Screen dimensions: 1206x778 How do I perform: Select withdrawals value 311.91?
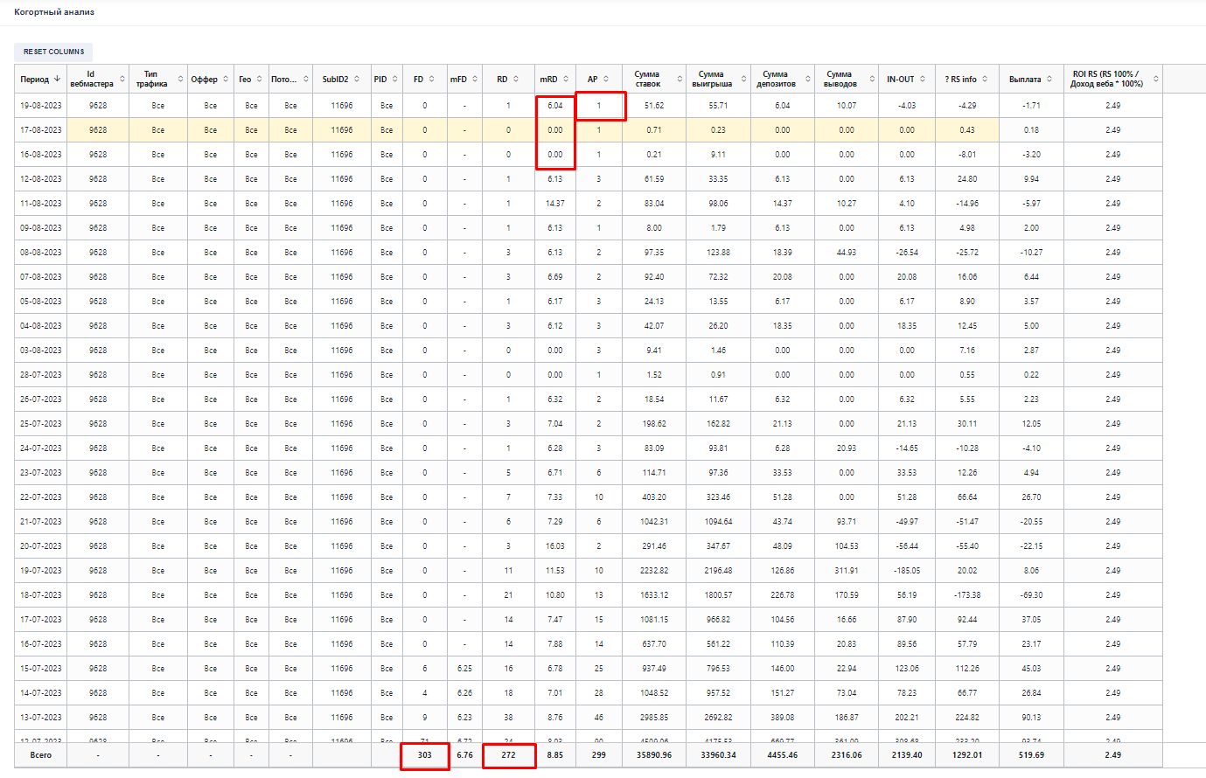847,571
